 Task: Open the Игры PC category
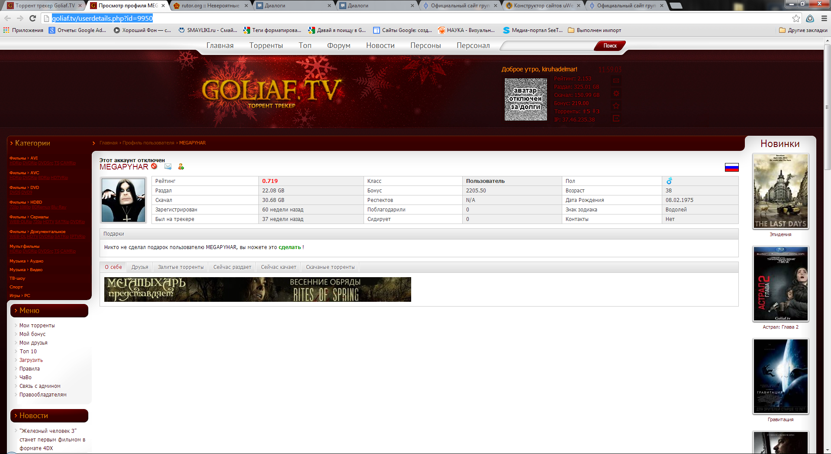20,296
